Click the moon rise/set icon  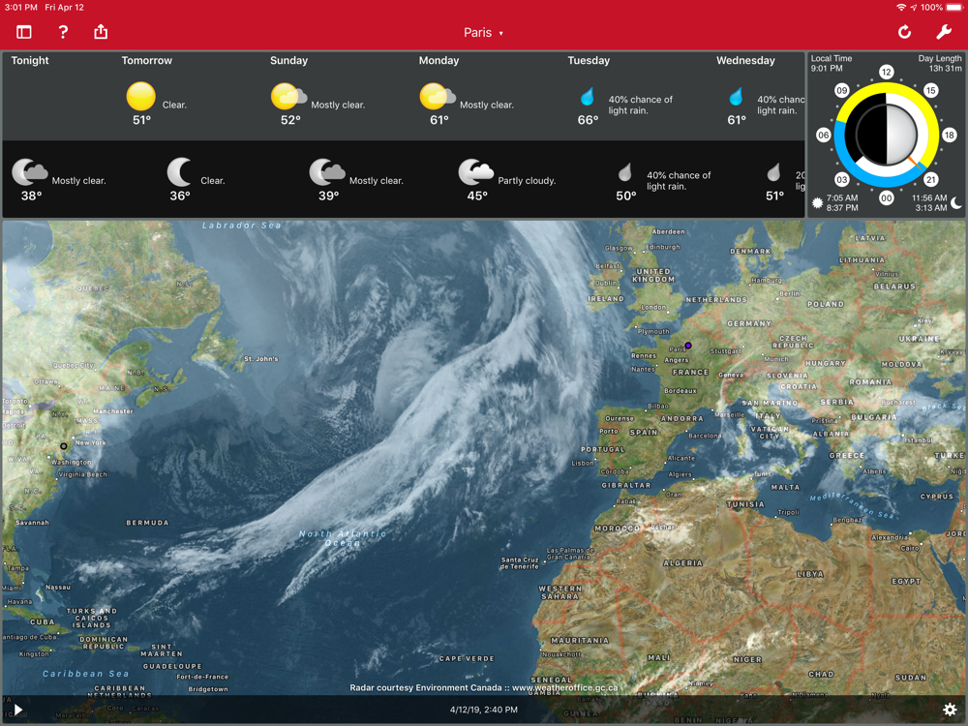click(956, 202)
